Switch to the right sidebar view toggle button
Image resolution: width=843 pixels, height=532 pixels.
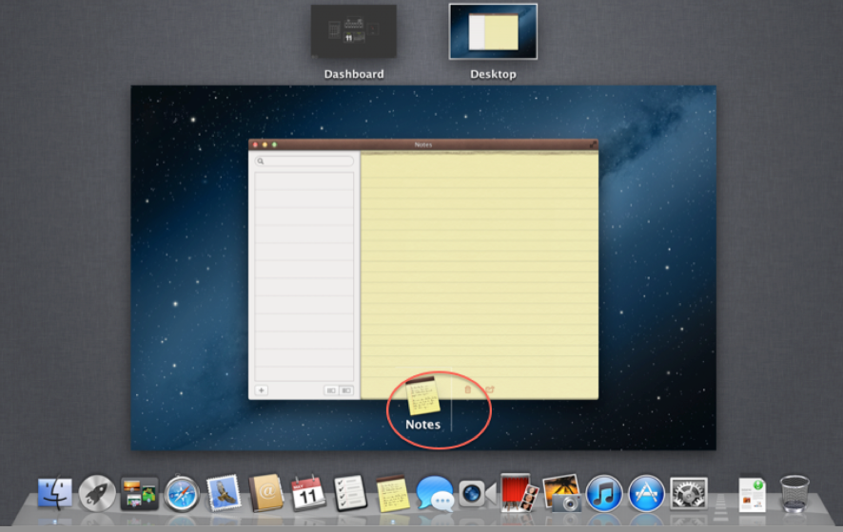(346, 390)
